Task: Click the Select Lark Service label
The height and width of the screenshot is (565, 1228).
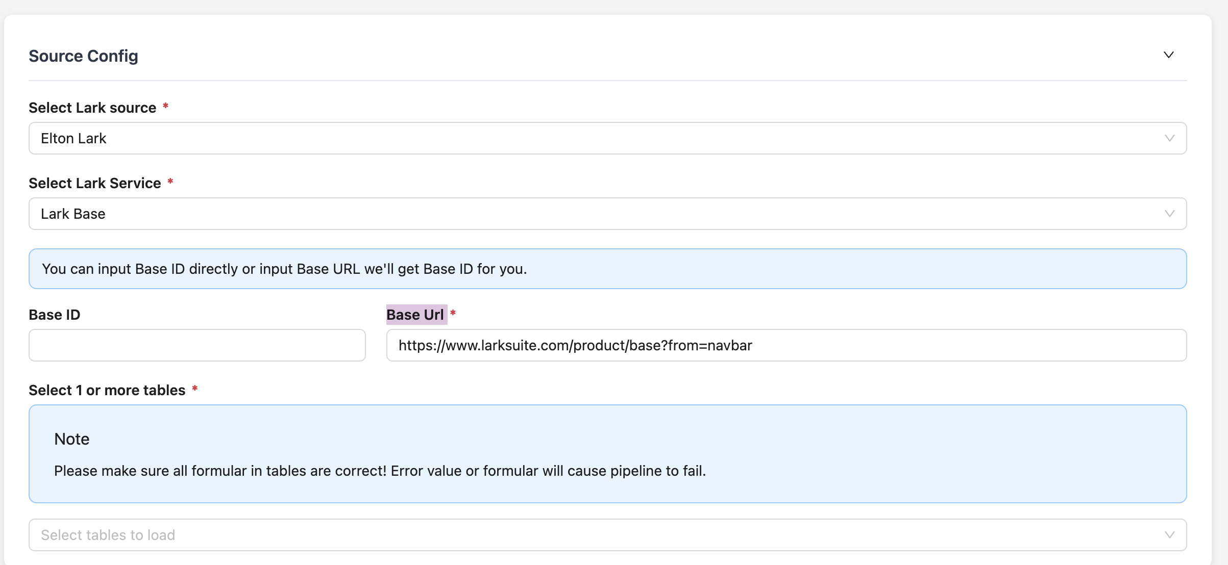Action: (x=95, y=183)
